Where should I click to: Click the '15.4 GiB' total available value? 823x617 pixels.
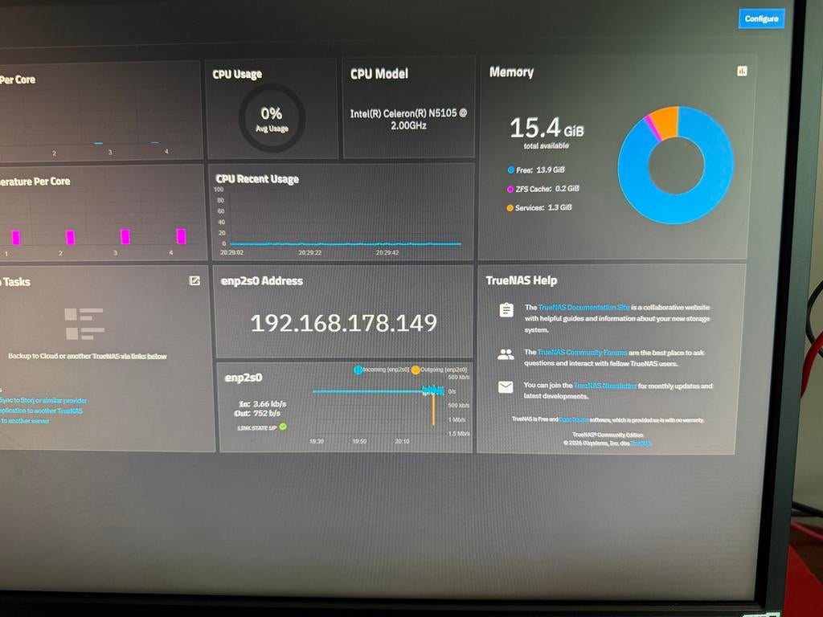tap(547, 128)
